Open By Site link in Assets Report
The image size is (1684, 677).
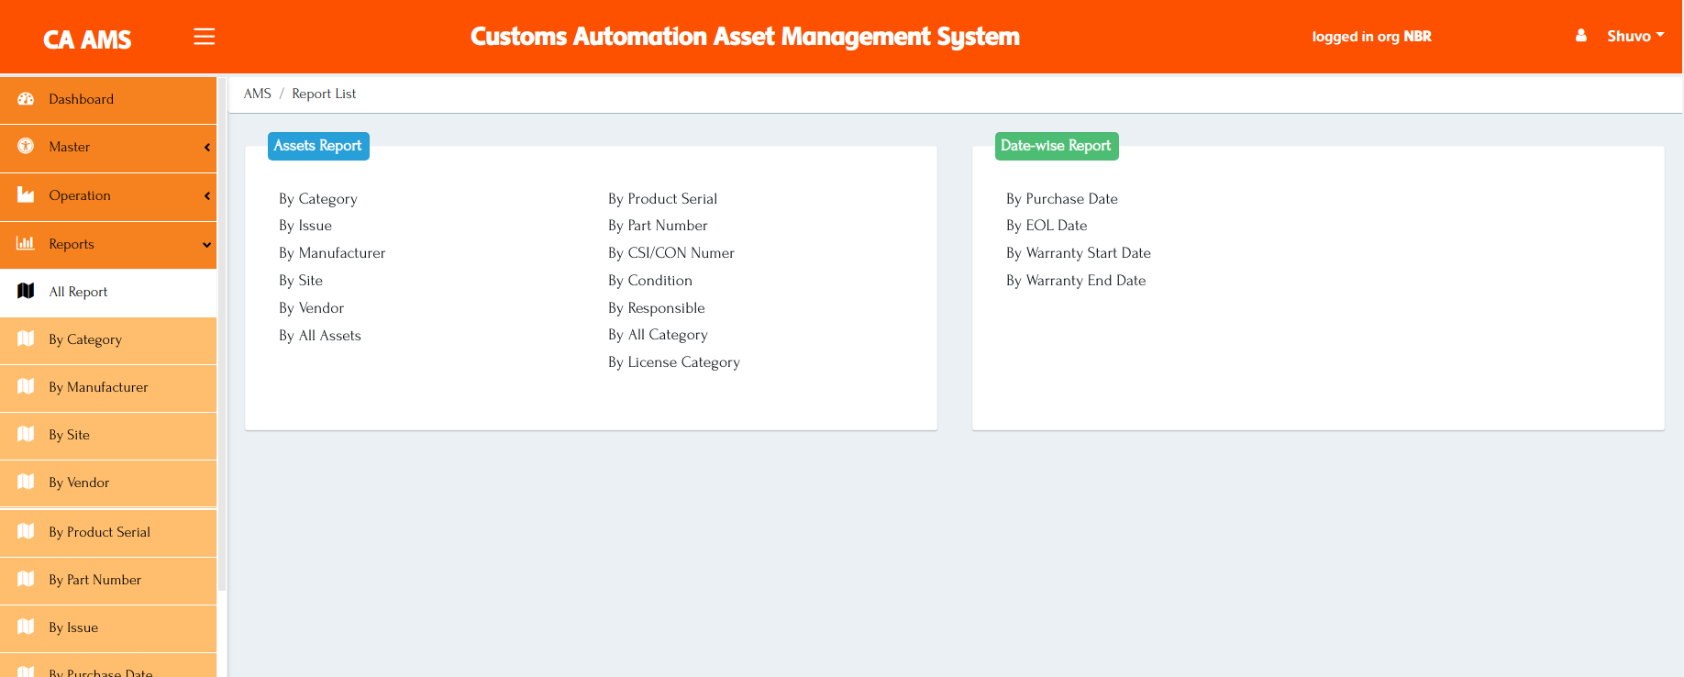(301, 281)
